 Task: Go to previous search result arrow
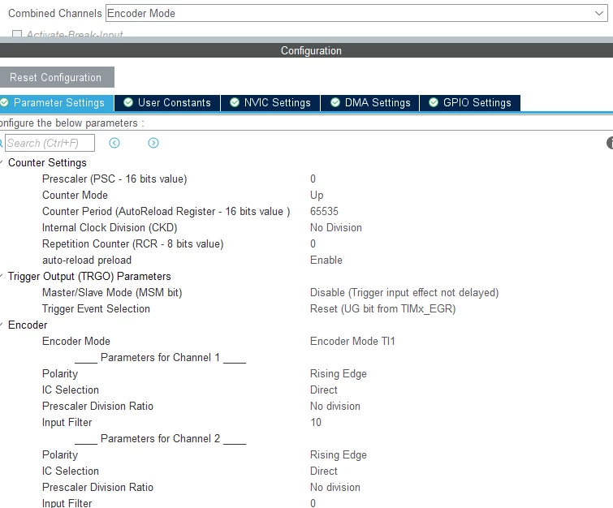pyautogui.click(x=114, y=143)
